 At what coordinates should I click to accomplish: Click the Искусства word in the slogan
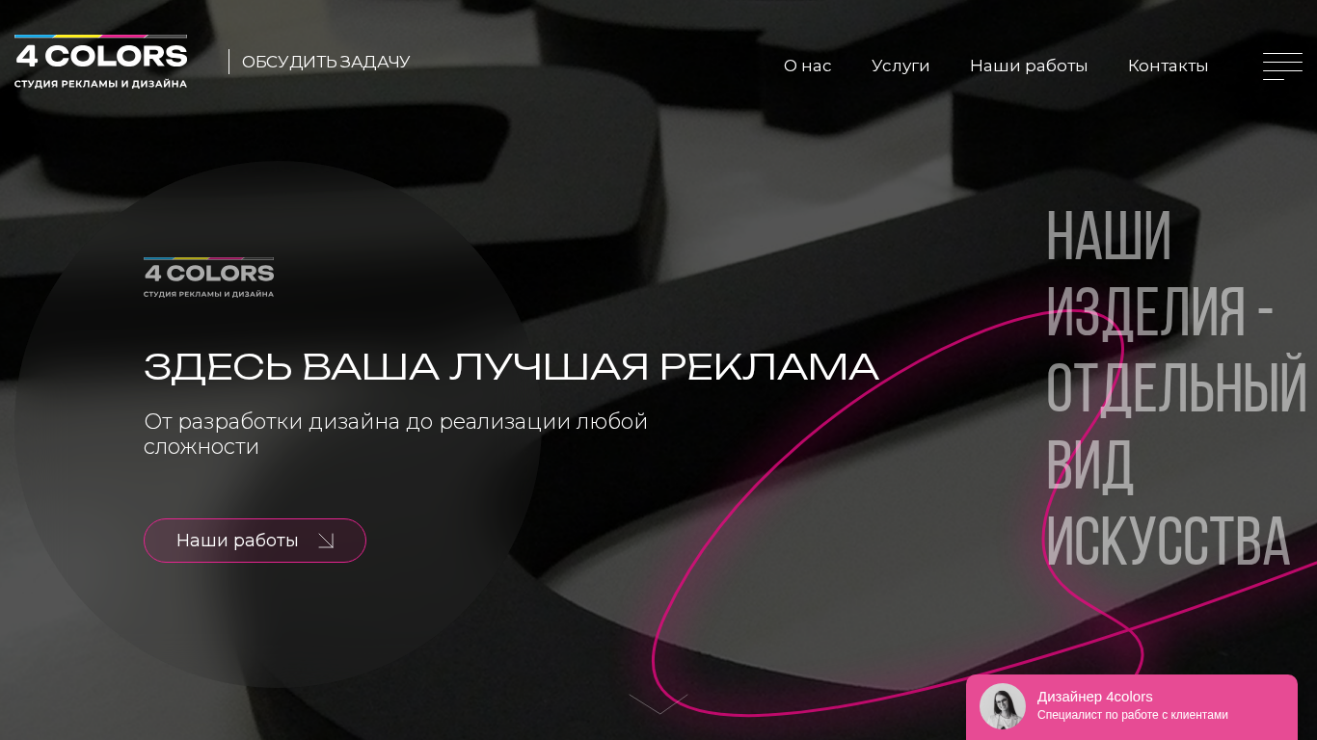tap(1168, 541)
